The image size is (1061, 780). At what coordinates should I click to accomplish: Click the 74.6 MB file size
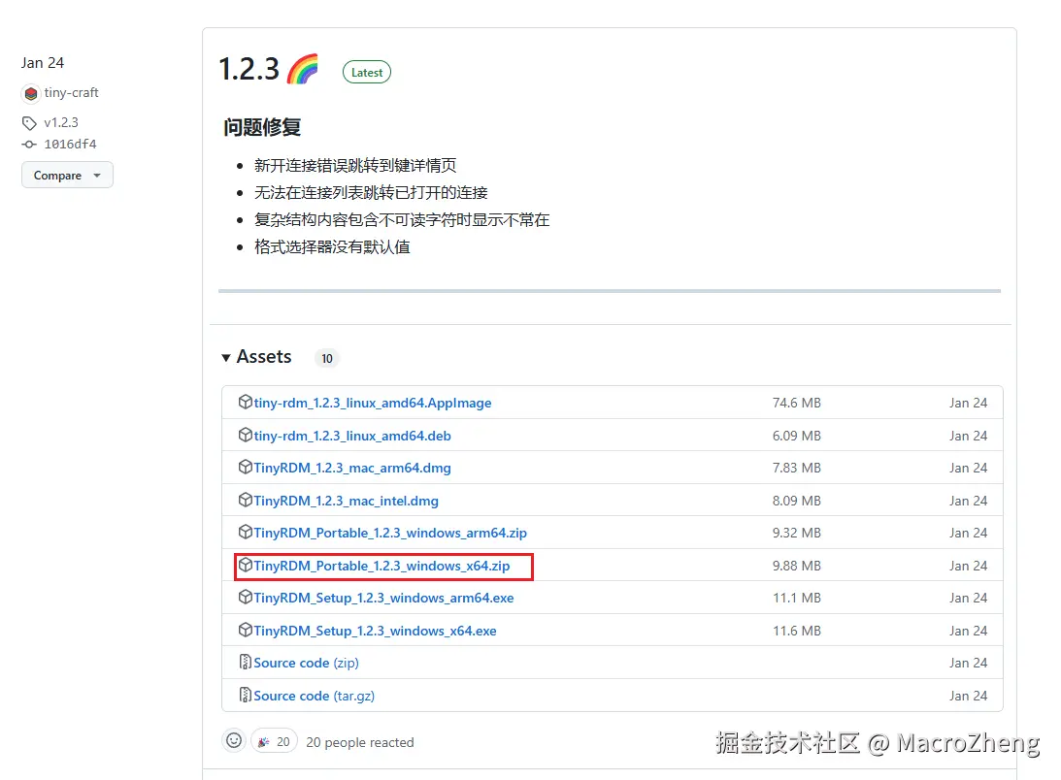click(x=796, y=403)
